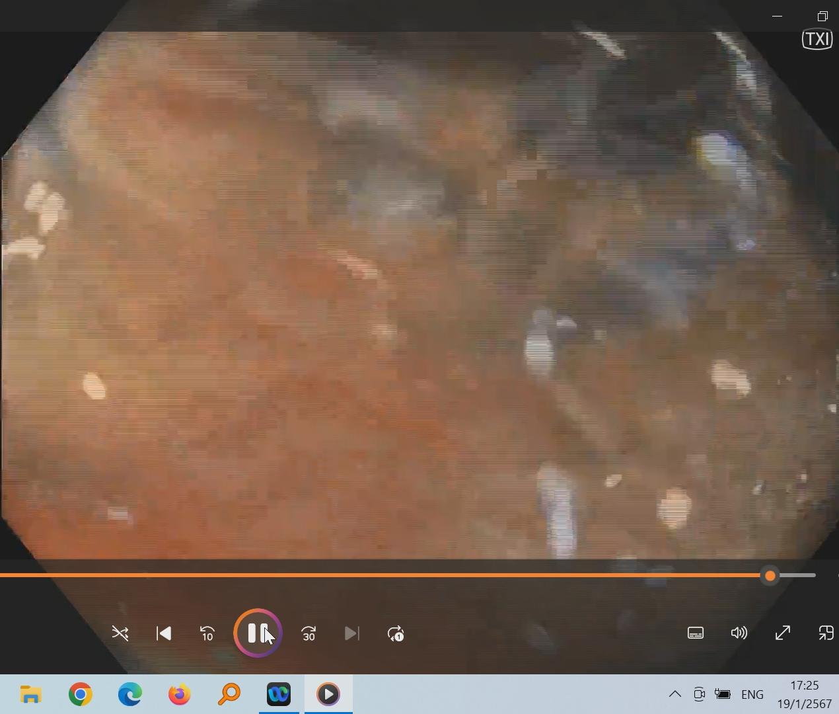The height and width of the screenshot is (714, 839).
Task: Click the seek bar playback handle
Action: pyautogui.click(x=770, y=576)
